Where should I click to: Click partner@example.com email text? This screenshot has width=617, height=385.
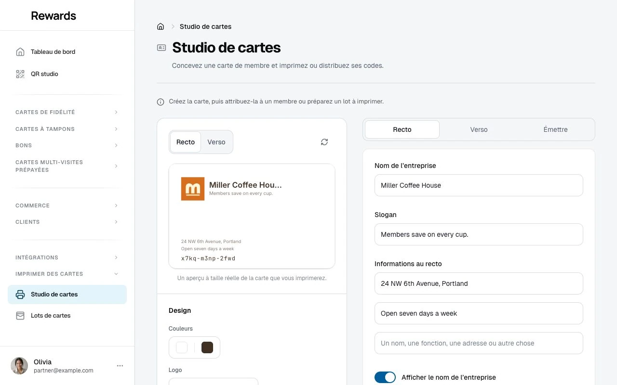click(x=64, y=371)
